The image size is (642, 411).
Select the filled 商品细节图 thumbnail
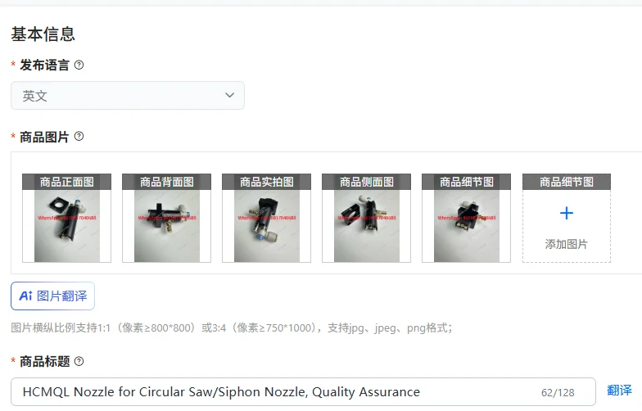[467, 218]
